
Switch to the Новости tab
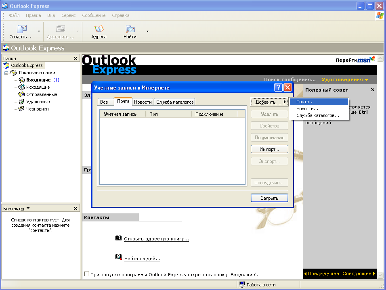(x=143, y=102)
